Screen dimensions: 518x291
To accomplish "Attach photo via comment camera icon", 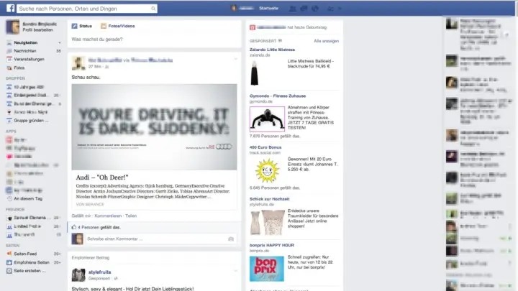I will [x=231, y=239].
